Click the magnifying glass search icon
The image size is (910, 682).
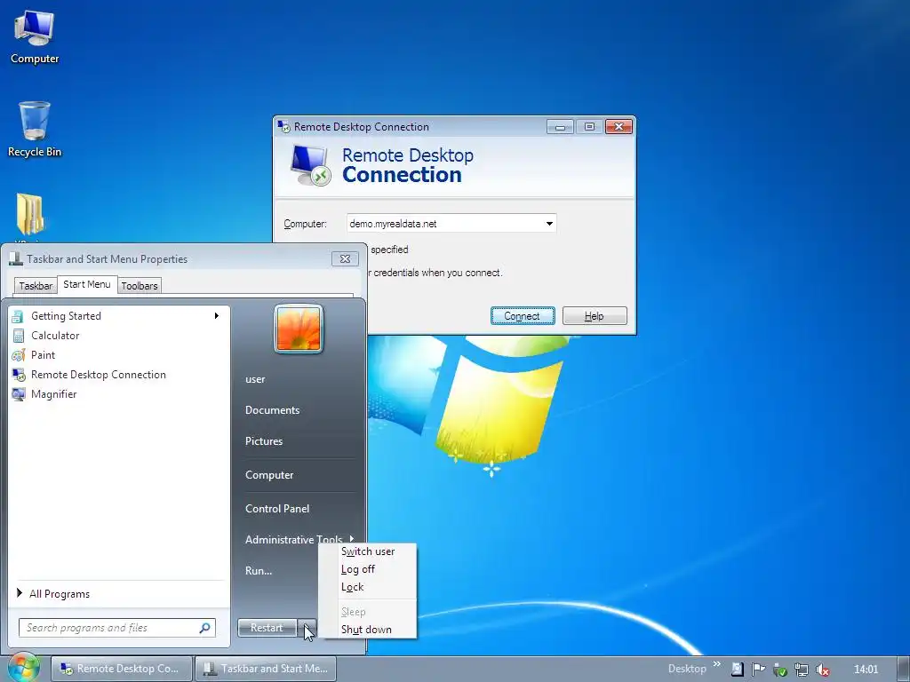(x=205, y=628)
